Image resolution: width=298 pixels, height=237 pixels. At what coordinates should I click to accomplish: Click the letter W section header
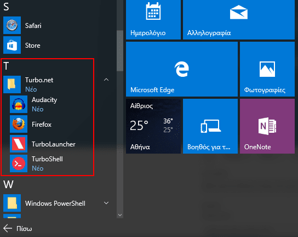tap(8, 184)
